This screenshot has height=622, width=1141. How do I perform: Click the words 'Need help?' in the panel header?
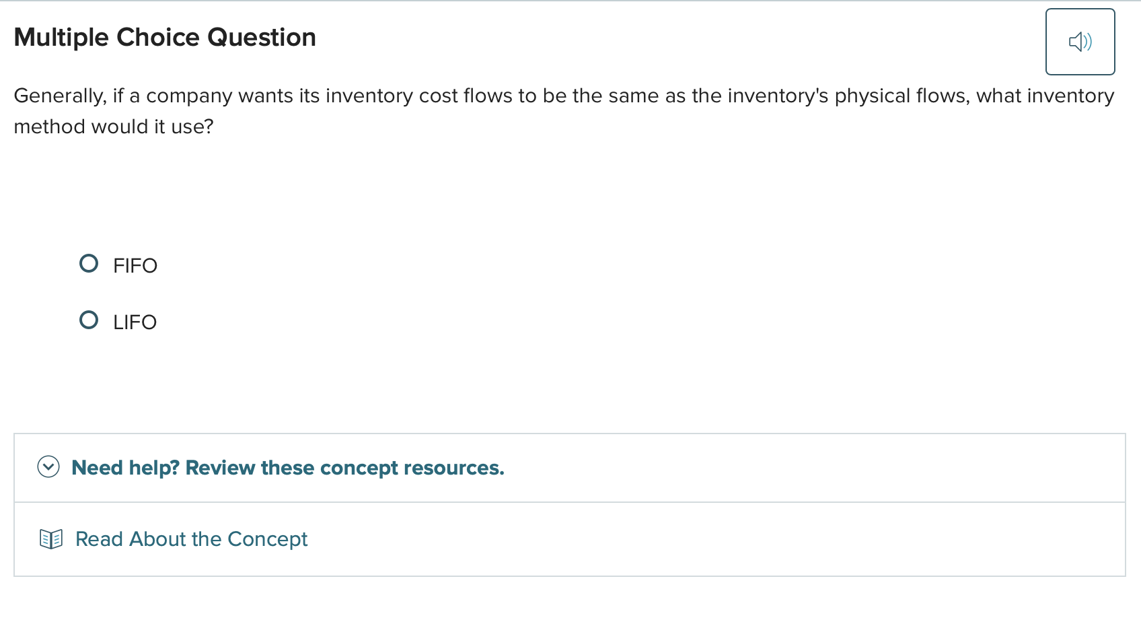point(125,468)
